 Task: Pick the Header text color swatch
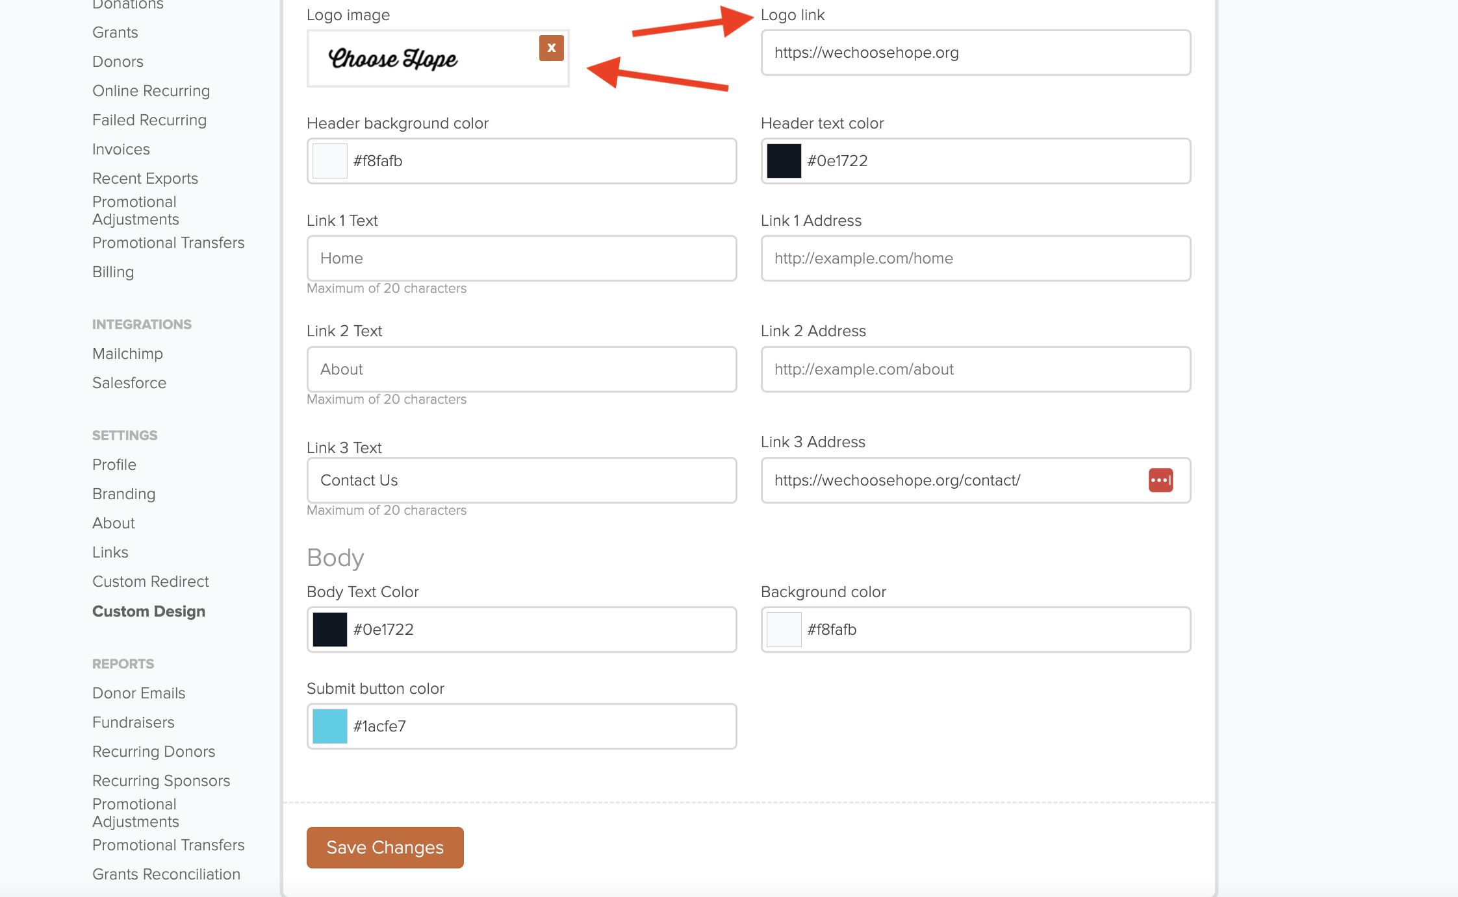click(x=784, y=161)
